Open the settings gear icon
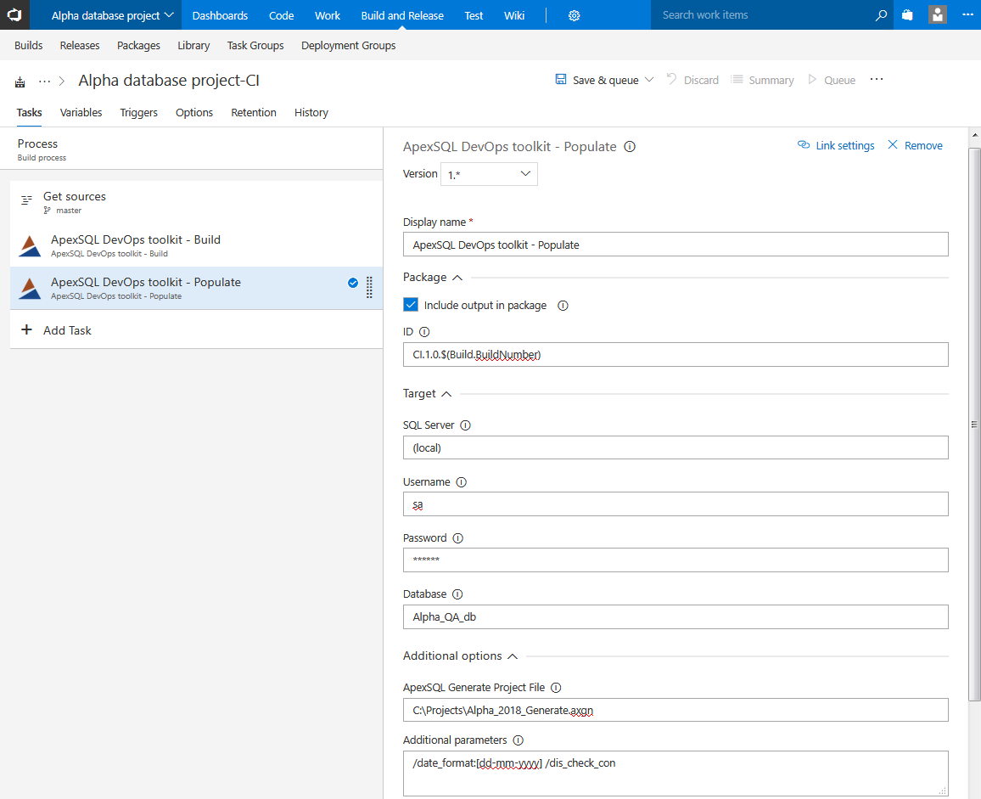The width and height of the screenshot is (981, 799). click(574, 15)
